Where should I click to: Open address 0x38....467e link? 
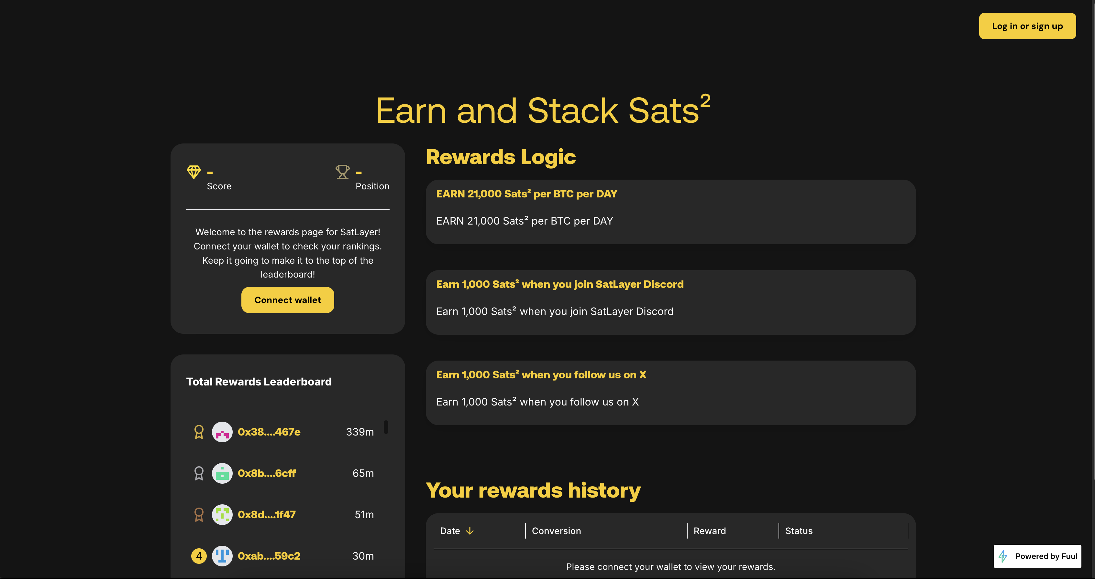click(x=269, y=432)
